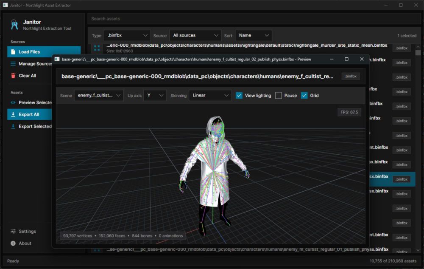Click the Export Selected download icon
Image resolution: width=424 pixels, height=269 pixels.
tap(13, 126)
